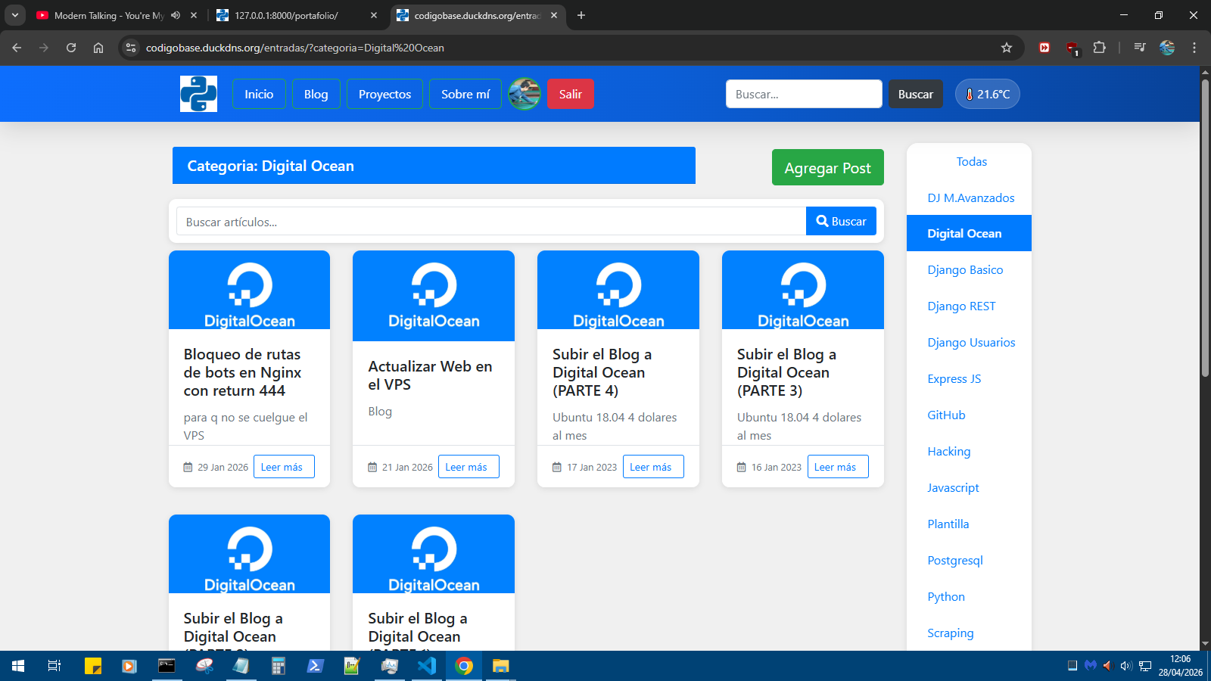The image size is (1211, 681).
Task: Open the system volume tray icon
Action: (1126, 666)
